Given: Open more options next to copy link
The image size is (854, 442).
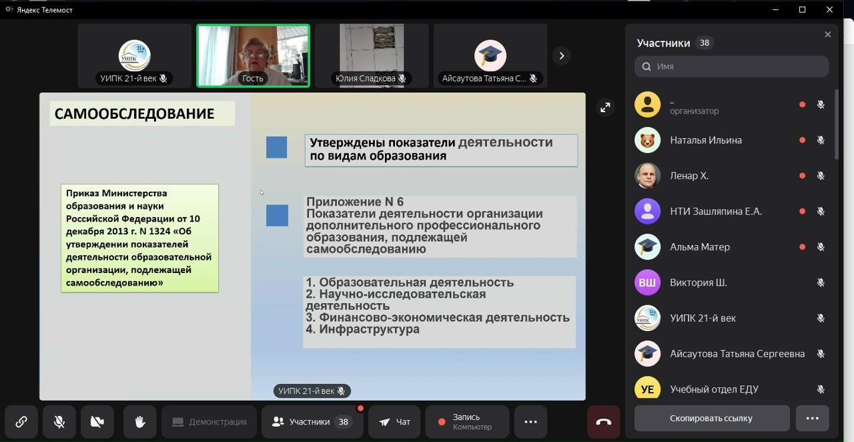Looking at the screenshot, I should (812, 419).
